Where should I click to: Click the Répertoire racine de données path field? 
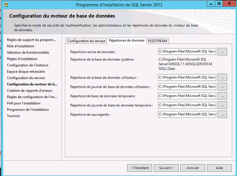pos(187,52)
